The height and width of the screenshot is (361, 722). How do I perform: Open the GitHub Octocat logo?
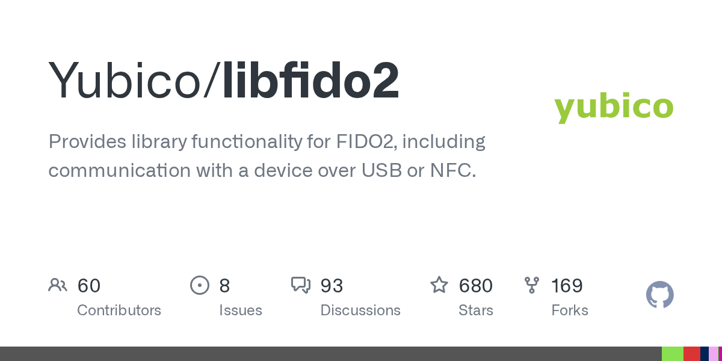click(659, 295)
